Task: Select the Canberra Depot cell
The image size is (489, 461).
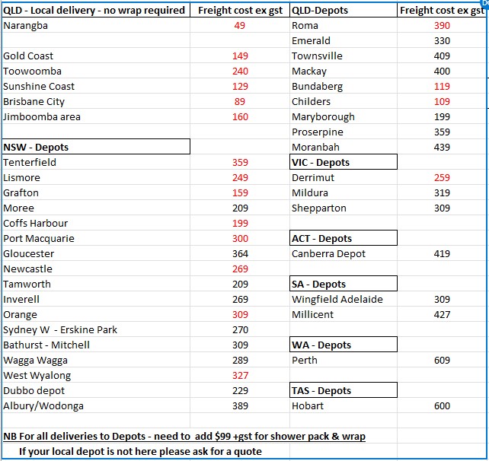Action: [x=344, y=253]
